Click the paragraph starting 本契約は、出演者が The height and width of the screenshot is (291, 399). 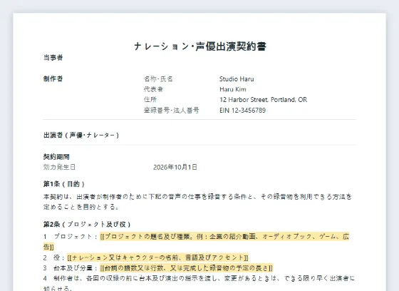(198, 202)
